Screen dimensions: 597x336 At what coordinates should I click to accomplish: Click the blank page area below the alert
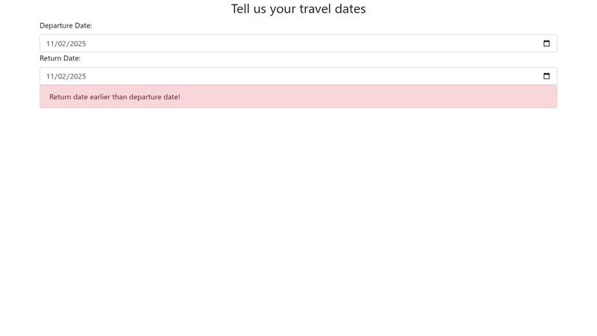tap(298, 224)
